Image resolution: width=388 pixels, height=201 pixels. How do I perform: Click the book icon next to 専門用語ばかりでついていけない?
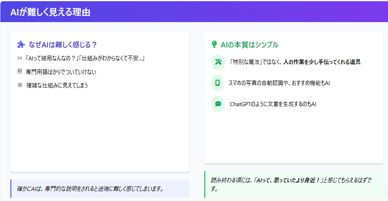click(19, 71)
